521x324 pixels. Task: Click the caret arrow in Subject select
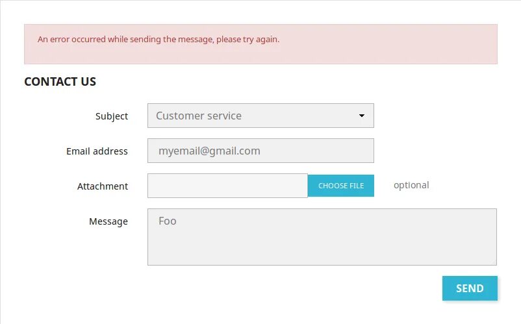(362, 116)
